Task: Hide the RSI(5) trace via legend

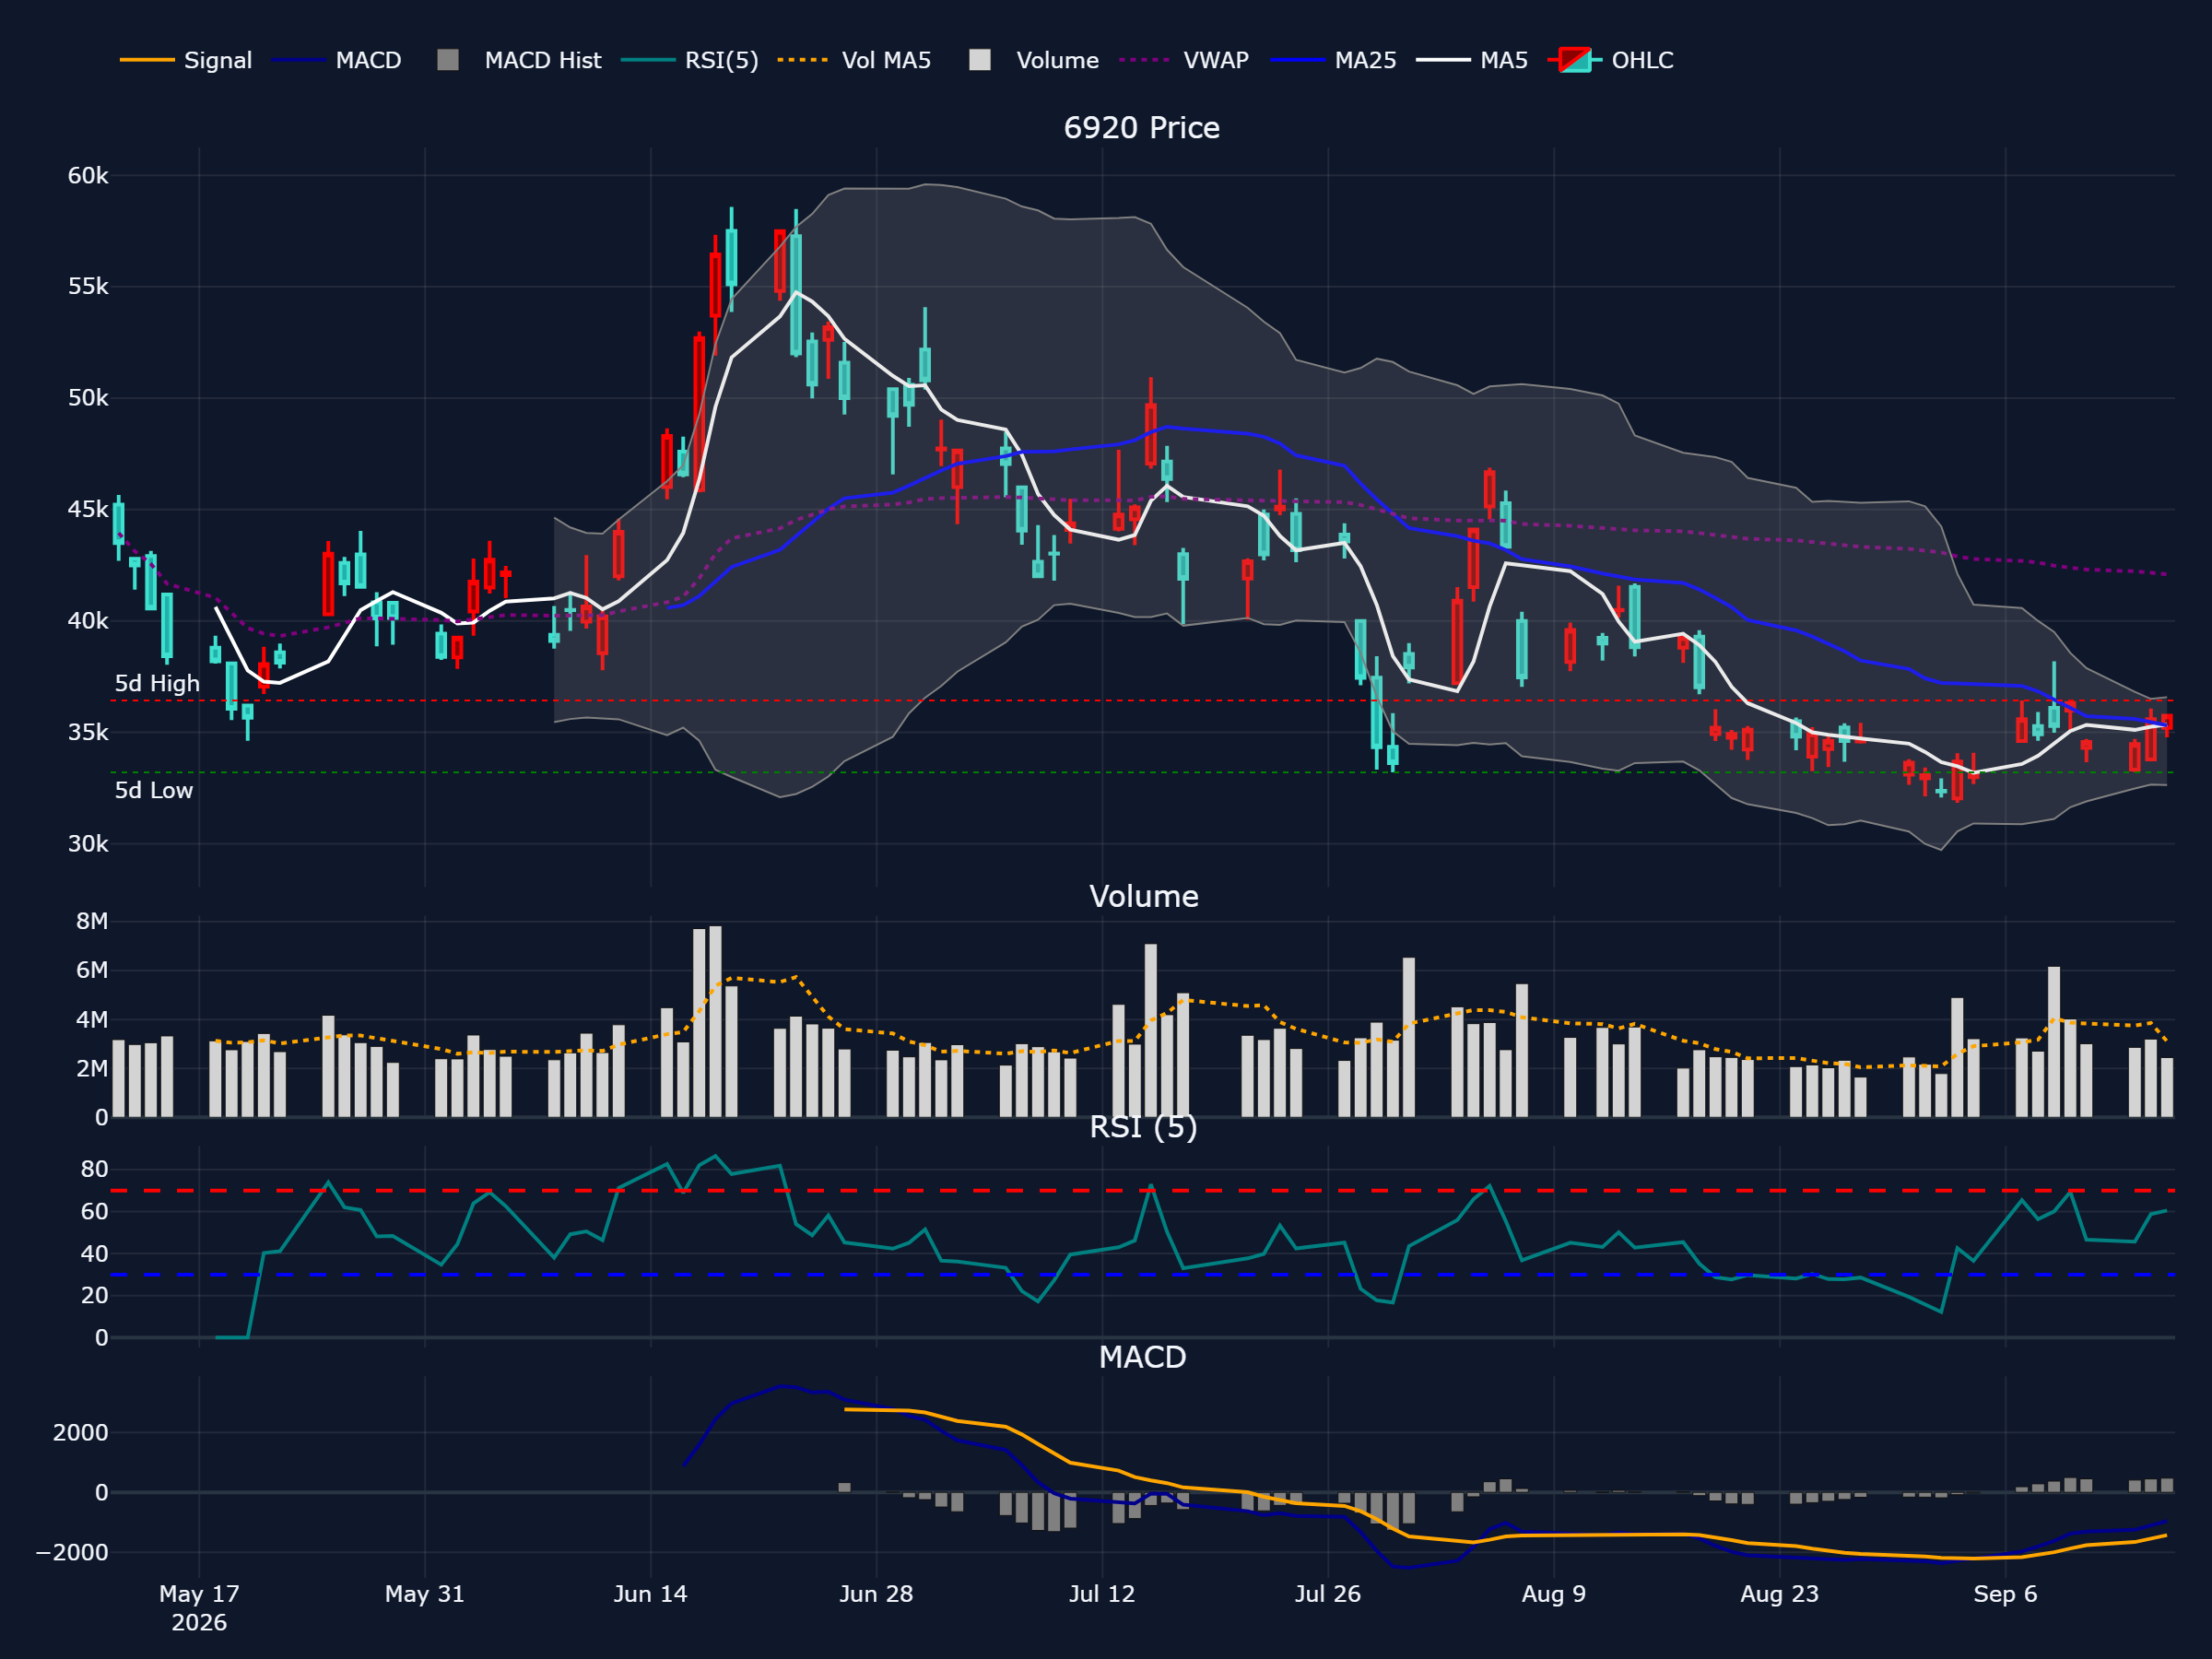Action: coord(690,60)
